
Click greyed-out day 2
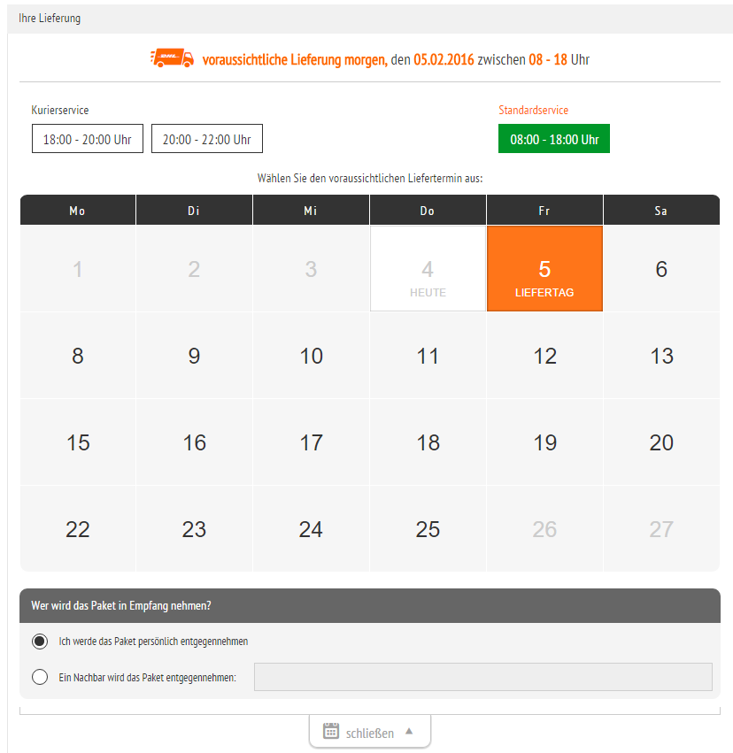click(x=194, y=268)
